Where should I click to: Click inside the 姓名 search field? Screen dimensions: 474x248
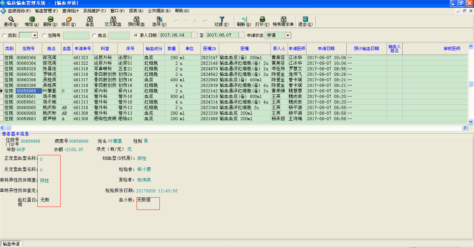119,35
